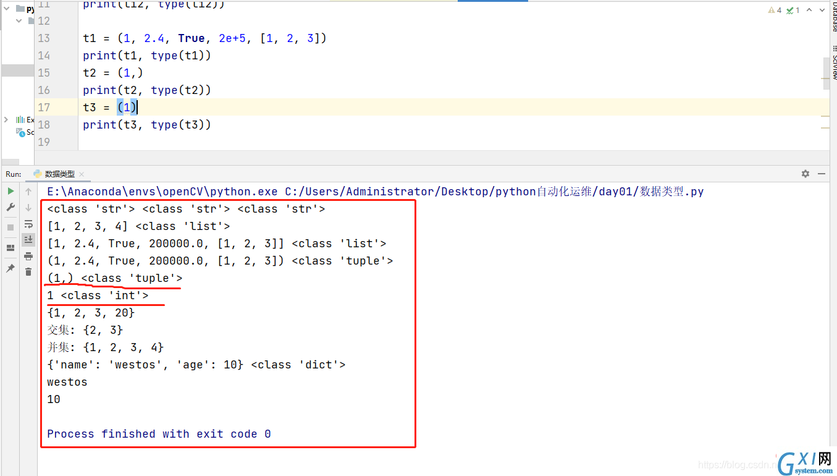Click output line '{1, 2, 3, 20}'
Screen dimensions: 837x476
91,313
